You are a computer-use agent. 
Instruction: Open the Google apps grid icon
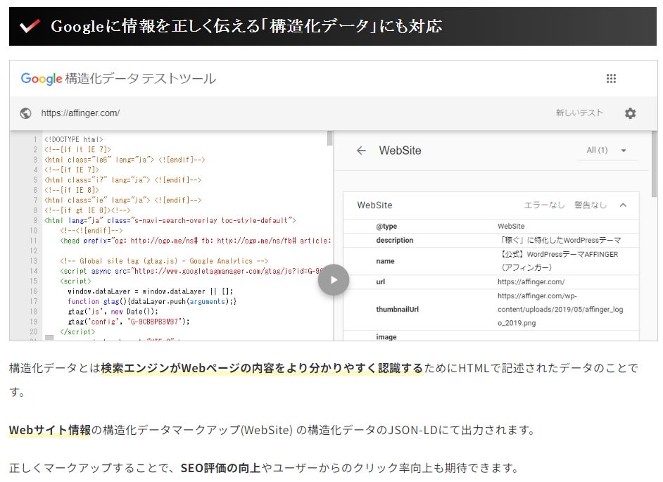(611, 78)
